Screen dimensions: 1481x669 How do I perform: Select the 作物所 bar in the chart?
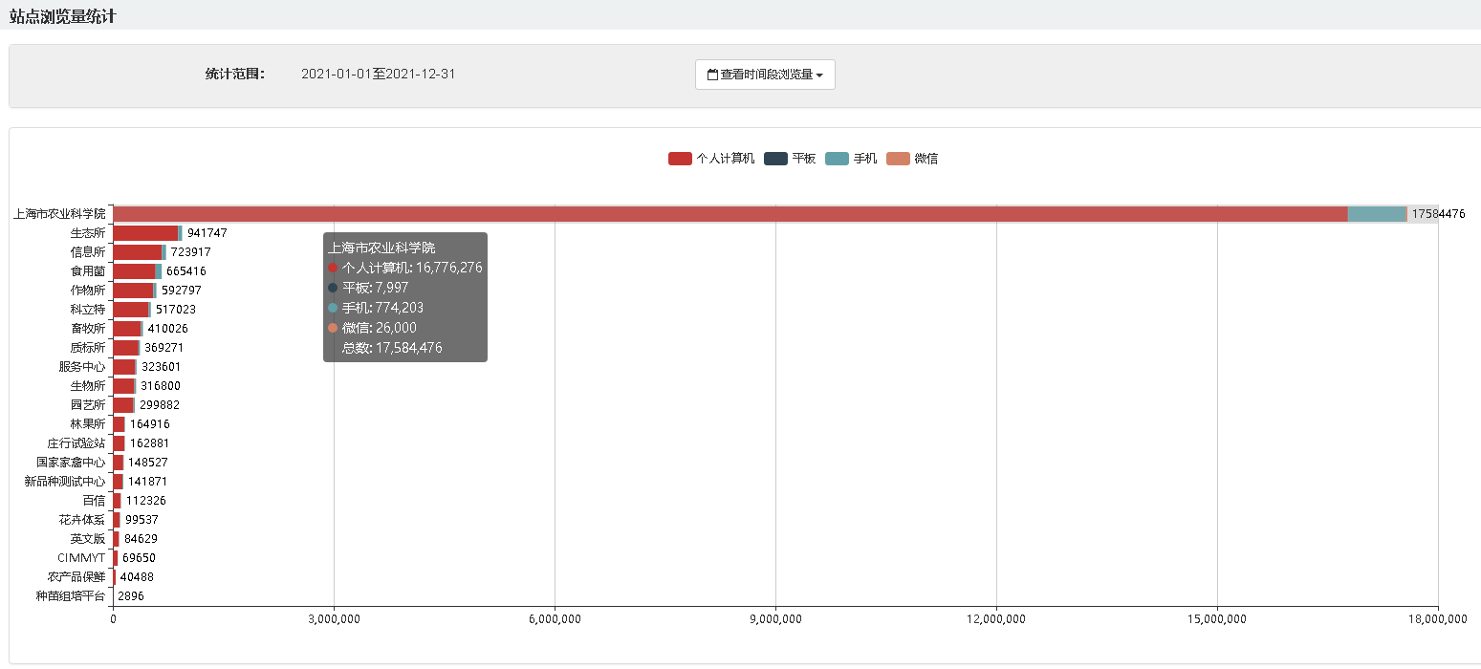(132, 291)
